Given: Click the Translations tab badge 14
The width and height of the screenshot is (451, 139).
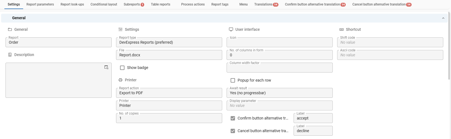Looking at the screenshot, I should pos(276,5).
